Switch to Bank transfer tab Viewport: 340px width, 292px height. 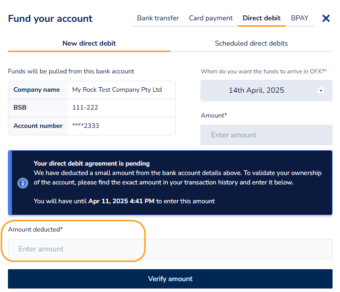pos(158,18)
